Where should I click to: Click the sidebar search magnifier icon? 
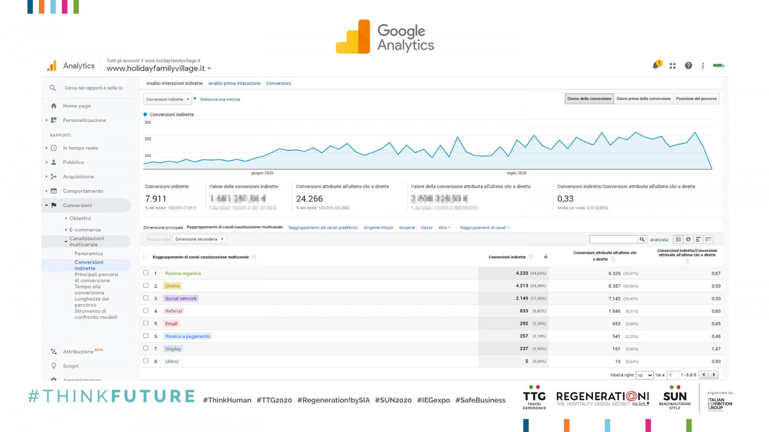(x=53, y=88)
